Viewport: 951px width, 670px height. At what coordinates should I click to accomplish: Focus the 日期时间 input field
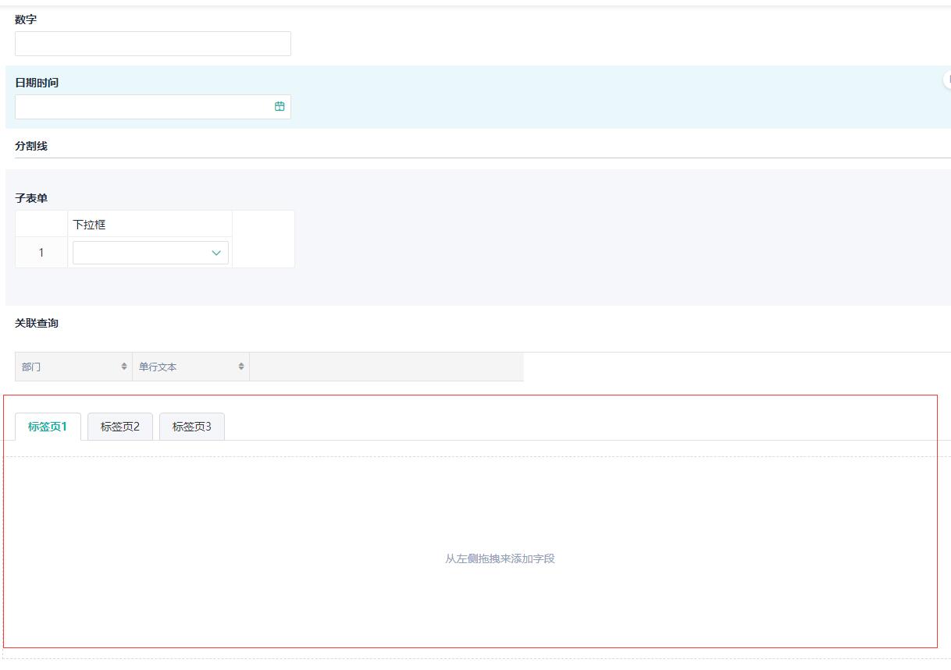tap(153, 107)
